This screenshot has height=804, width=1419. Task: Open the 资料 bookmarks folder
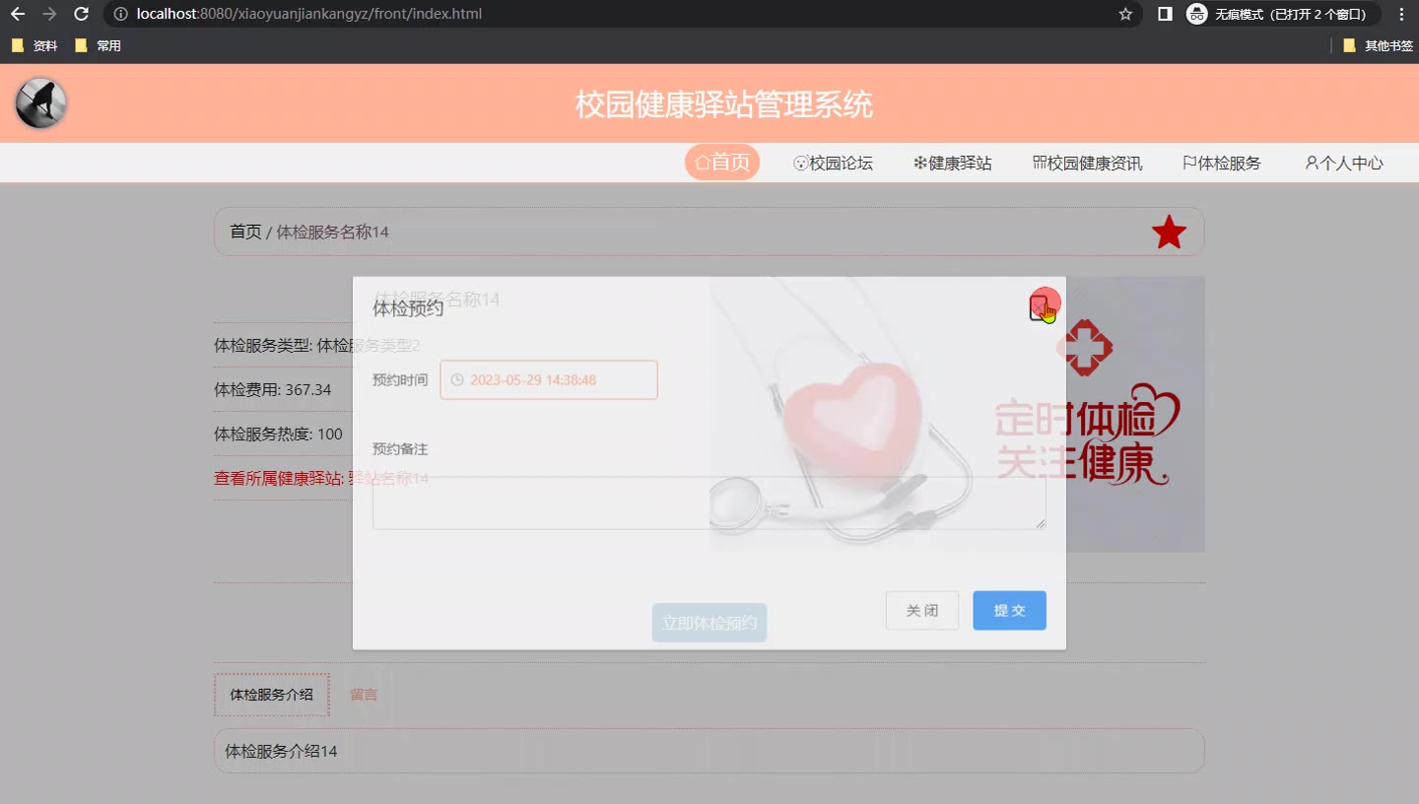point(34,45)
